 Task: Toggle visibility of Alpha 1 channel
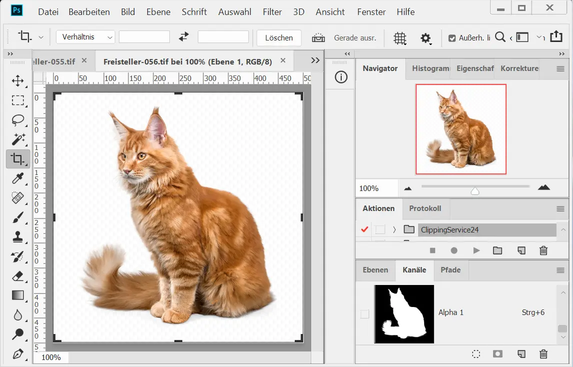click(365, 313)
